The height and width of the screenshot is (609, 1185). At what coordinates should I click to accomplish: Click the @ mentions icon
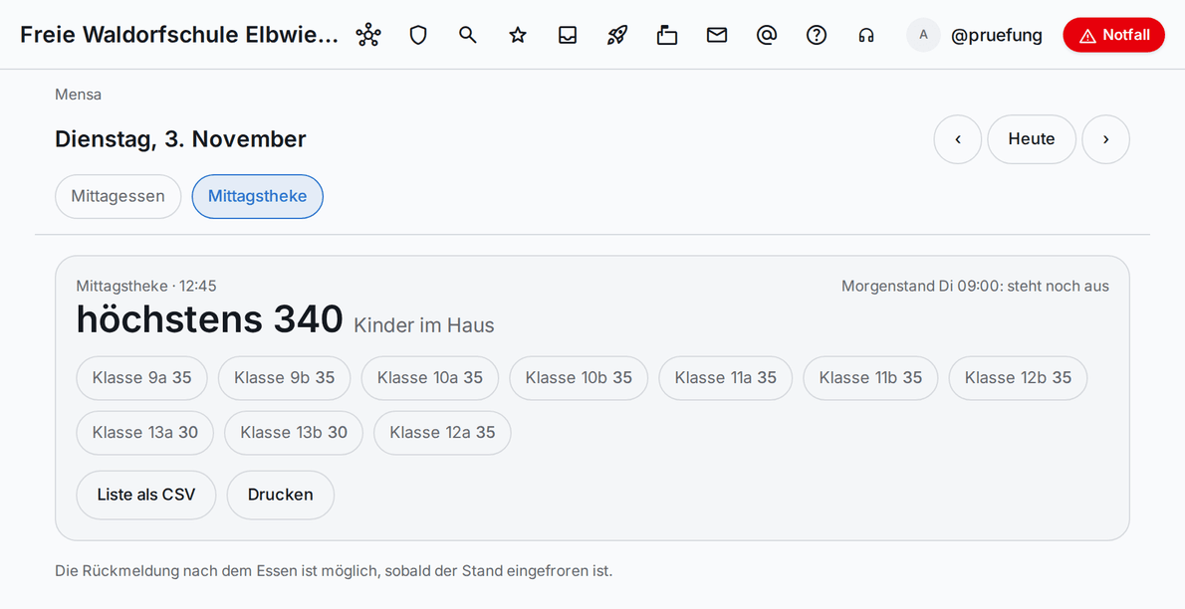(x=767, y=35)
